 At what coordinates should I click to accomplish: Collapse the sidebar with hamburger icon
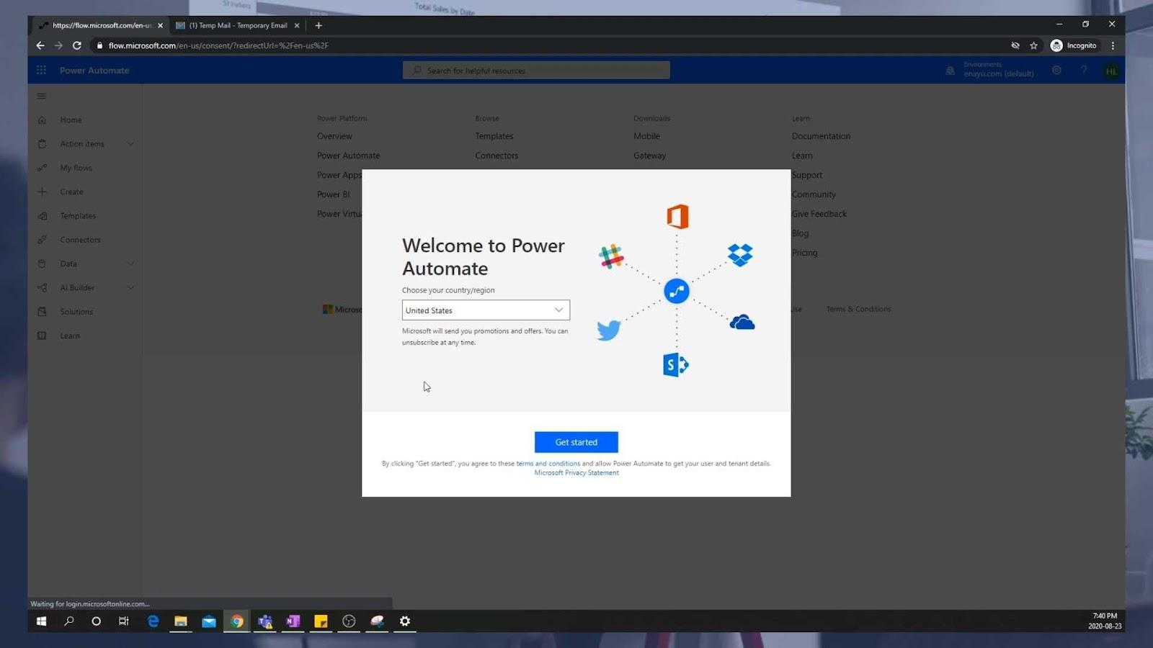[41, 96]
